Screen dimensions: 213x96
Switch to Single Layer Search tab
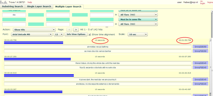[39, 6]
